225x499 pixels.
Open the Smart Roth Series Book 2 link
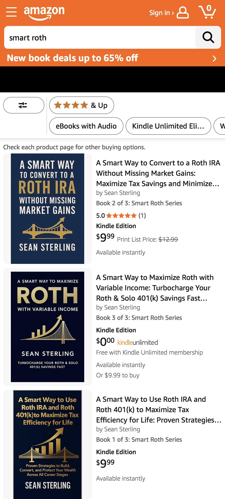pos(139,203)
